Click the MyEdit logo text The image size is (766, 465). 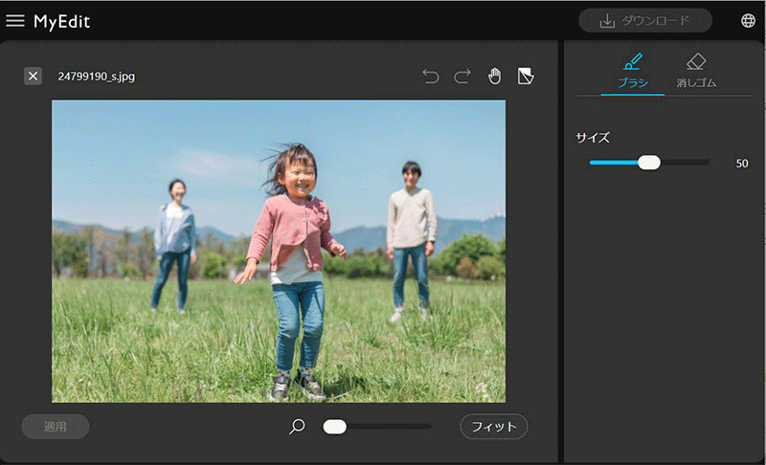(62, 21)
